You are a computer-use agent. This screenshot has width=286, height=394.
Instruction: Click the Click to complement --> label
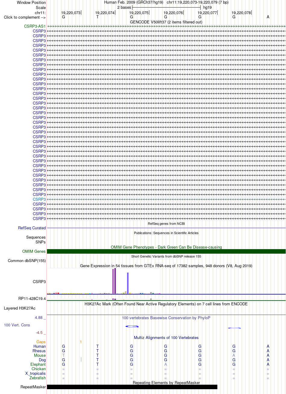(x=25, y=17)
